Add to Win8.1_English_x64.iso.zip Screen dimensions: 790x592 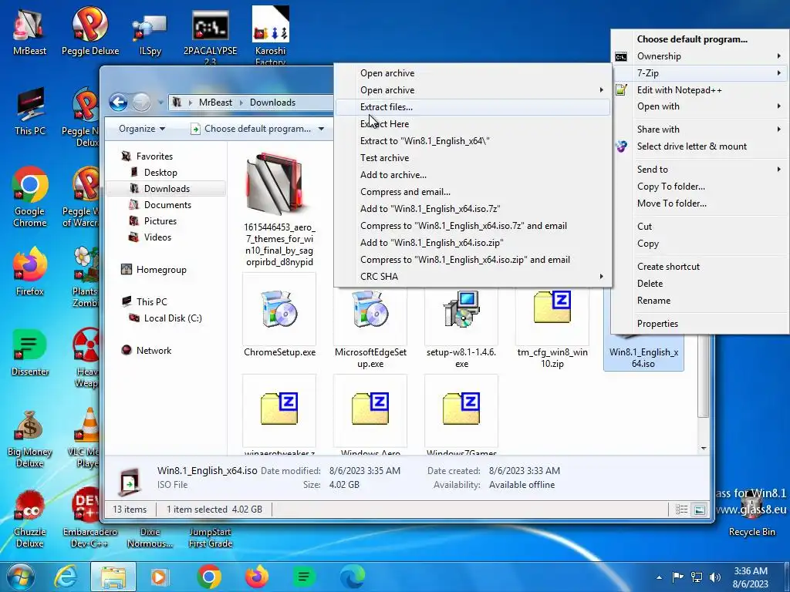pyautogui.click(x=473, y=243)
